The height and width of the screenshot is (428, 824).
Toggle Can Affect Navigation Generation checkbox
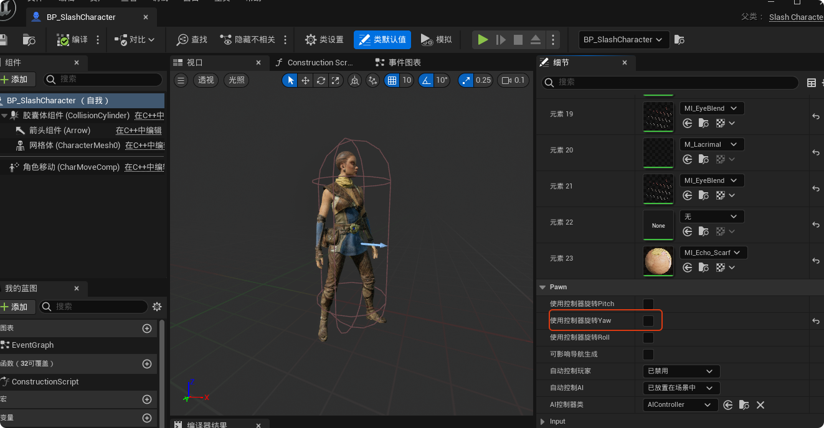tap(648, 354)
